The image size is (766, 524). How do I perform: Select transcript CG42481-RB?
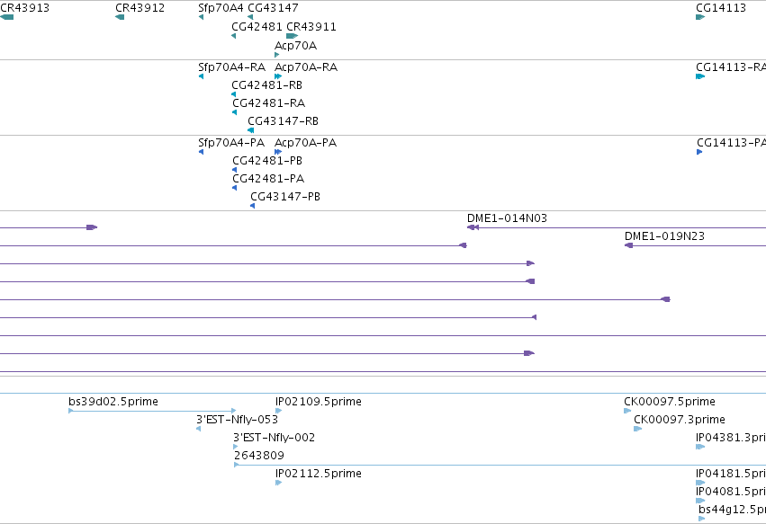click(266, 85)
